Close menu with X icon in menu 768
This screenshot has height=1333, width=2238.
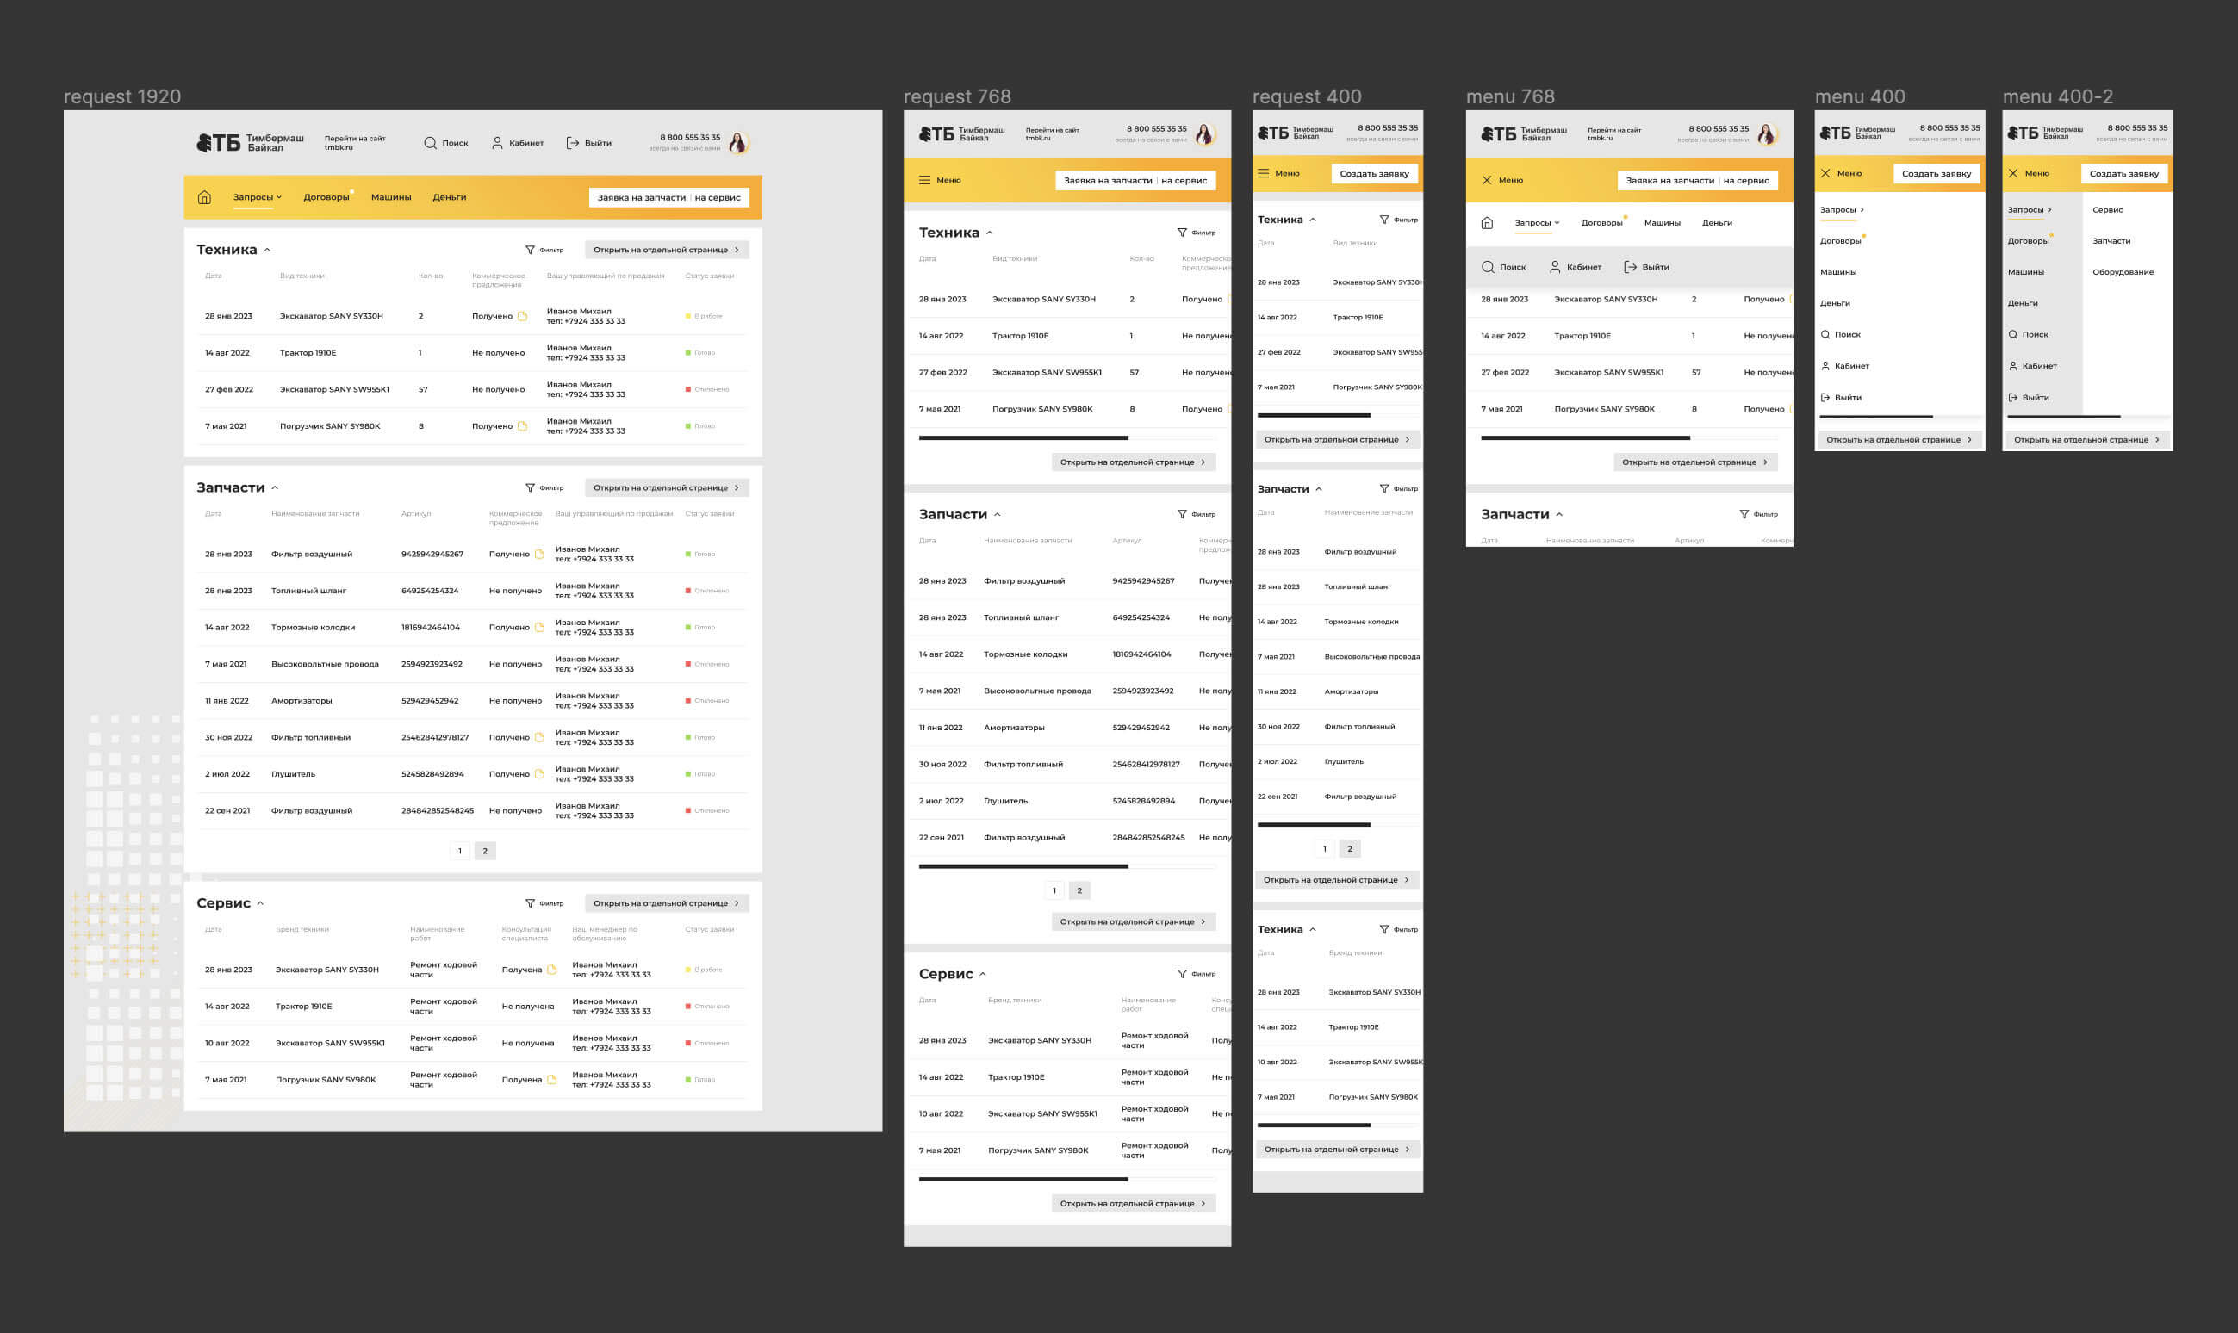pyautogui.click(x=1487, y=181)
